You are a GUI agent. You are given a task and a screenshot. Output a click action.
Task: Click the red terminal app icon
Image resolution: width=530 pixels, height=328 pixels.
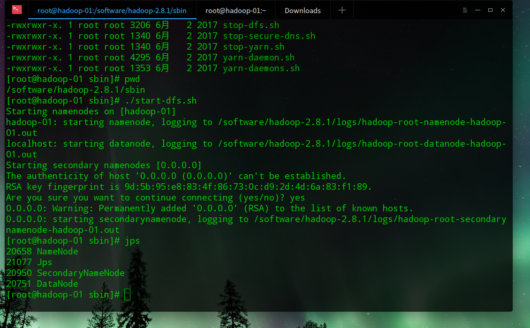pos(16,10)
